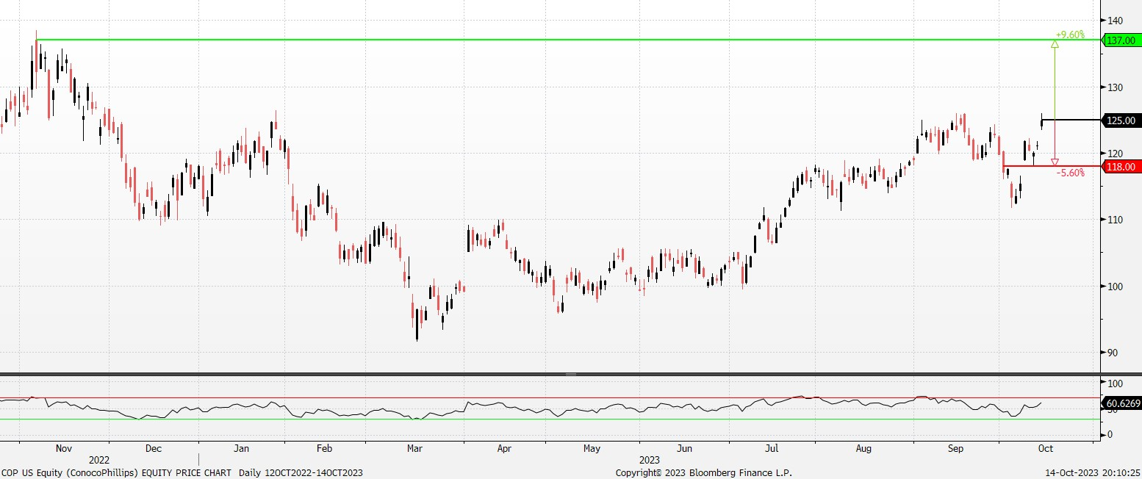Click the RSI oversold green threshold line
The image size is (1142, 479).
551,419
